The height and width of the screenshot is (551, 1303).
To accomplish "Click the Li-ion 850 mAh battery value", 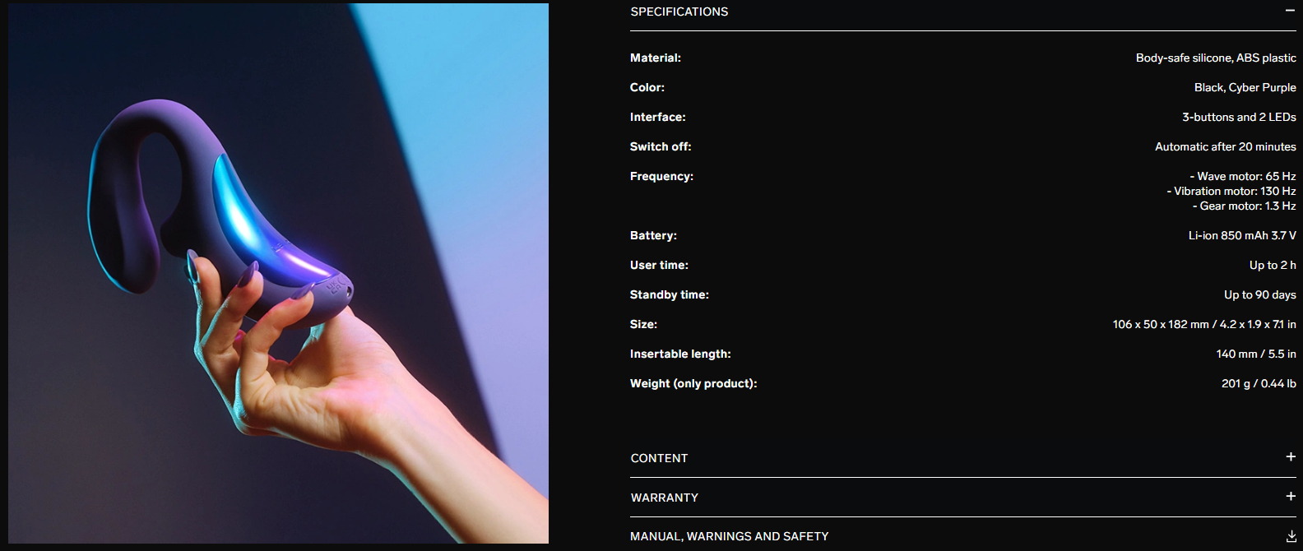I will click(x=1242, y=235).
